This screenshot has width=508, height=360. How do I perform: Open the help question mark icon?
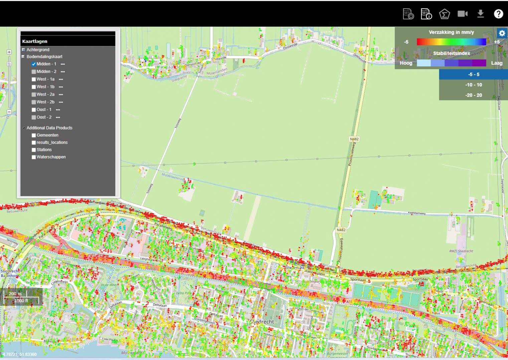click(x=498, y=14)
